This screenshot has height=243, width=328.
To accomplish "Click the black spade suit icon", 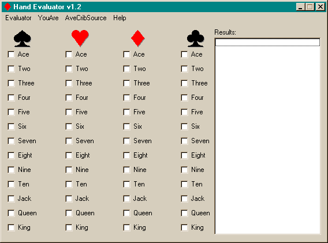I will pyautogui.click(x=23, y=39).
